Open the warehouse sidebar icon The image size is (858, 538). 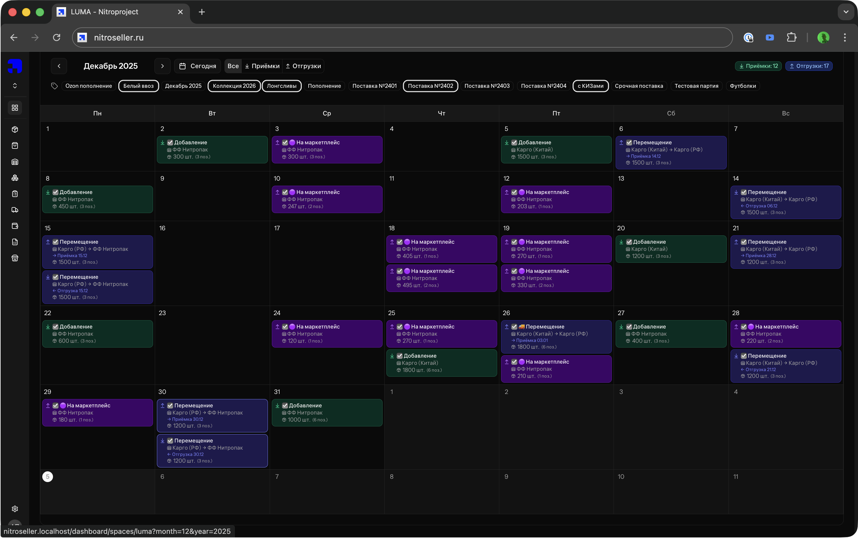point(15,162)
